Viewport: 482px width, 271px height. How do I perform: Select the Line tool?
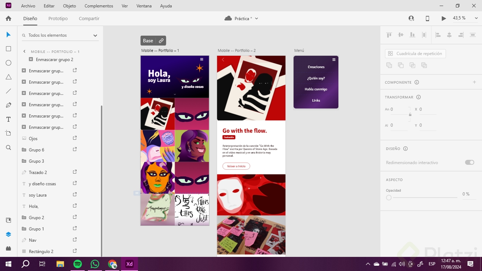[8, 91]
